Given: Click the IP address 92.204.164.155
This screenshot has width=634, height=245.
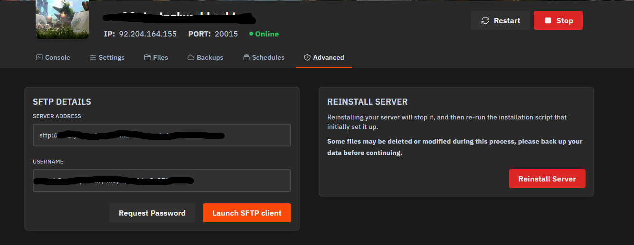Looking at the screenshot, I should pyautogui.click(x=148, y=34).
